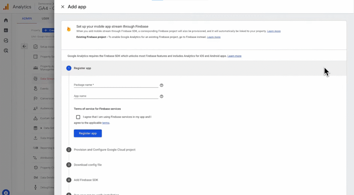
Task: Open Advertising icon in left rail
Action: tap(6, 51)
